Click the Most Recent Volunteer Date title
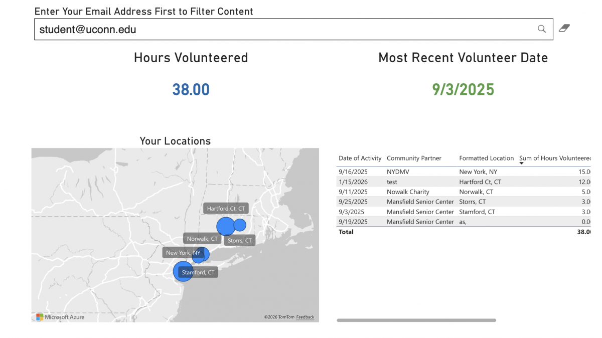The height and width of the screenshot is (338, 602). pyautogui.click(x=463, y=58)
